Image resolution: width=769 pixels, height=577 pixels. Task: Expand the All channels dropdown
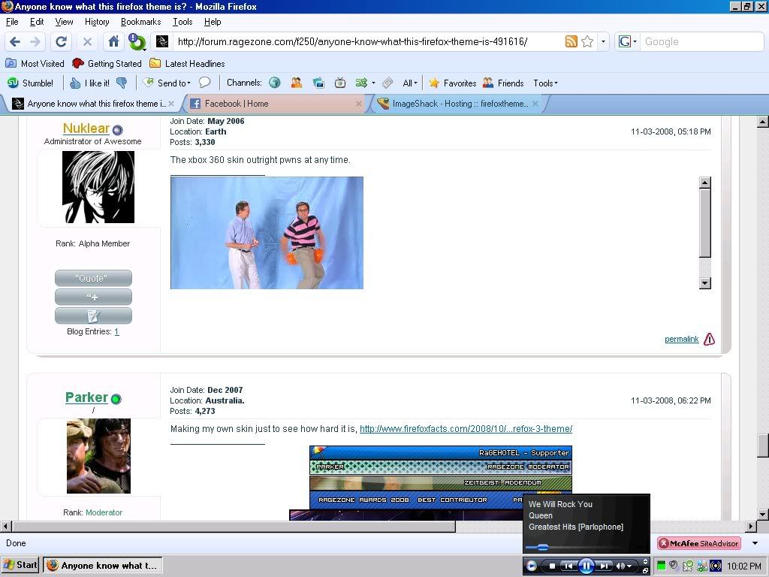pyautogui.click(x=410, y=83)
